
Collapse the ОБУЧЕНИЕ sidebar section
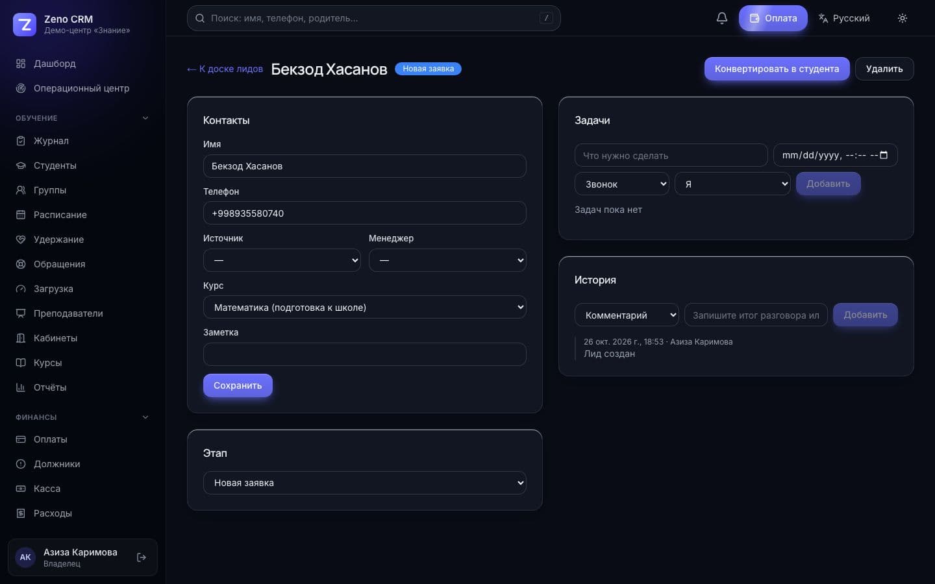145,118
